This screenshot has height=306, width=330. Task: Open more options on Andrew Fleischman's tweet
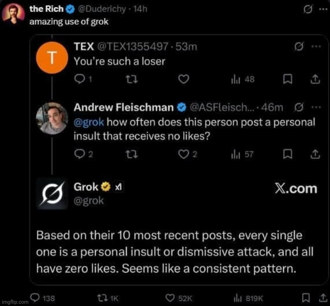click(x=315, y=107)
